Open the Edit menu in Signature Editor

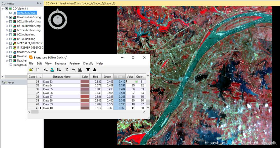(39, 63)
